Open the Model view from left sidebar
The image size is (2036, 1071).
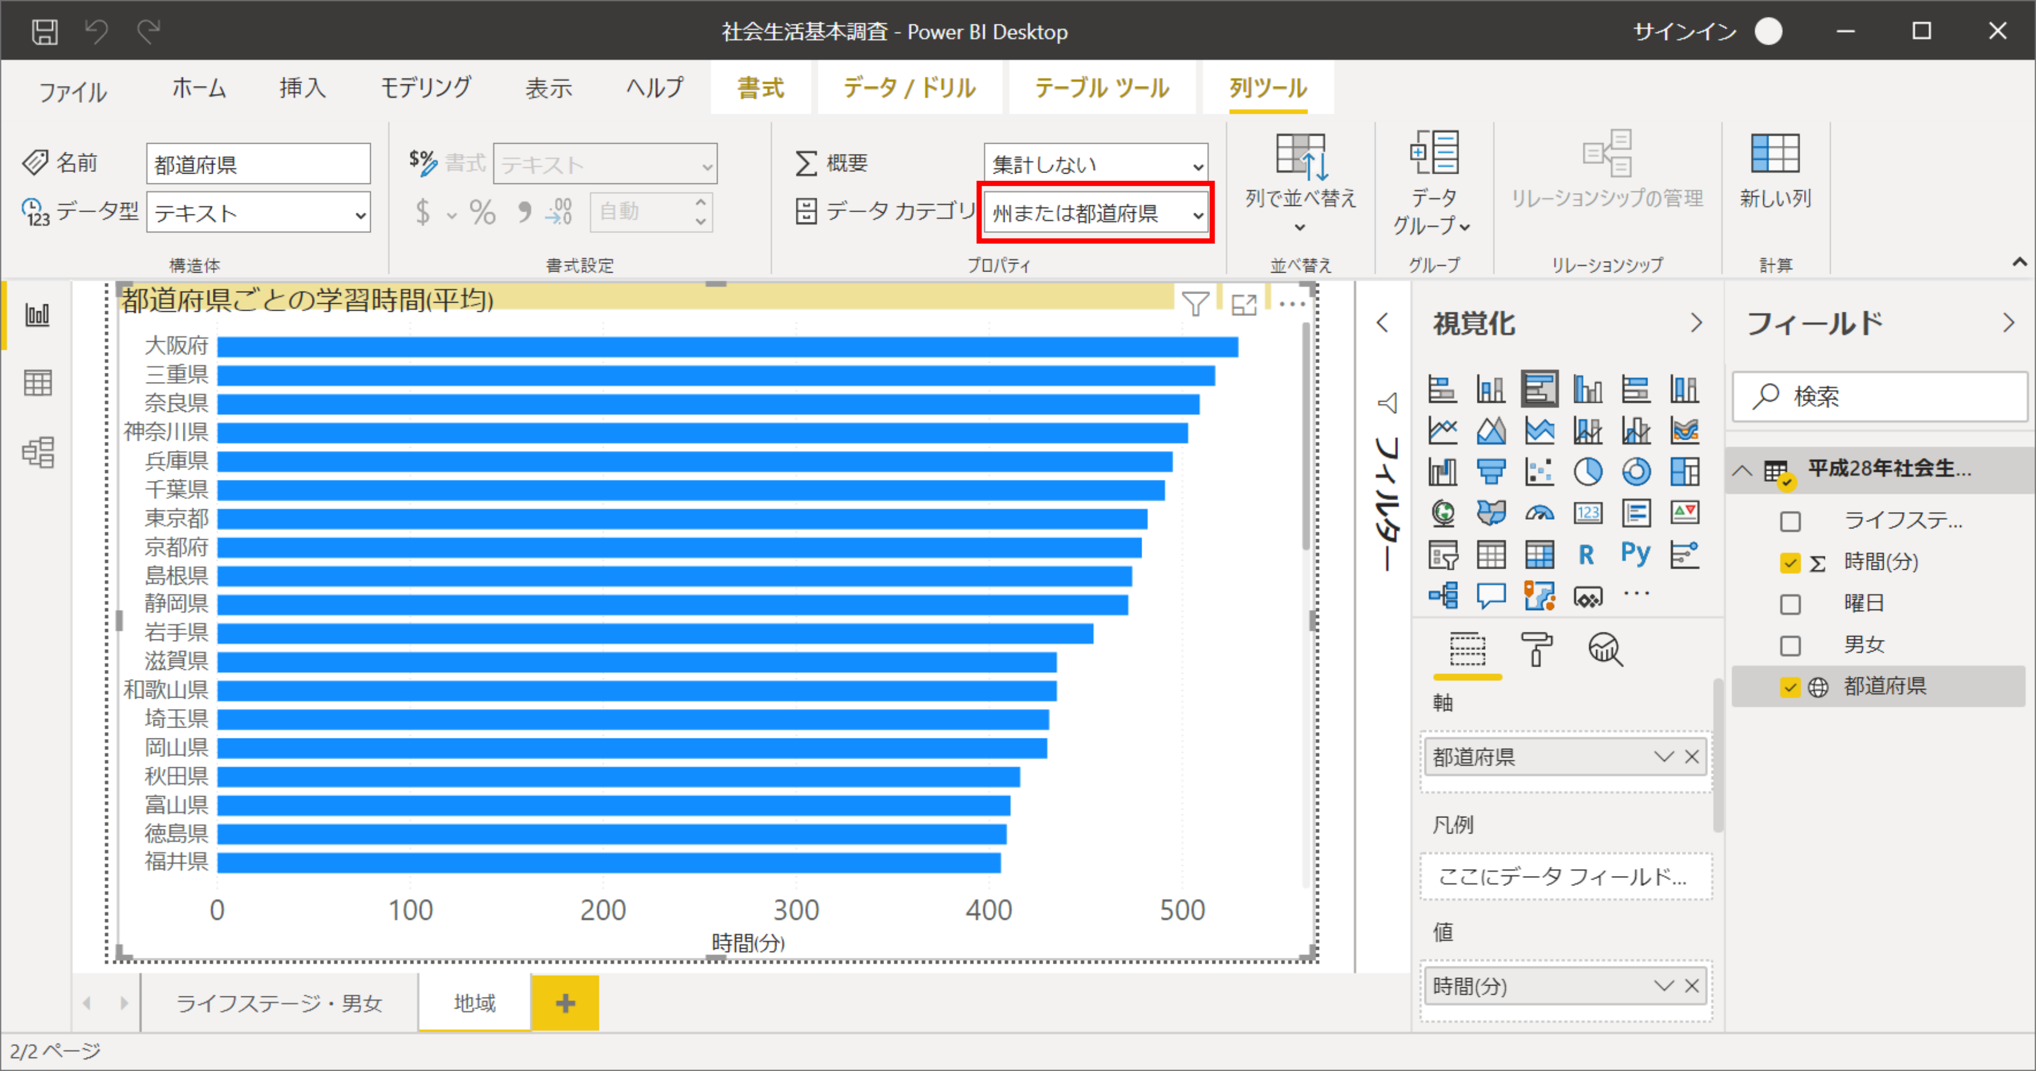(x=37, y=452)
